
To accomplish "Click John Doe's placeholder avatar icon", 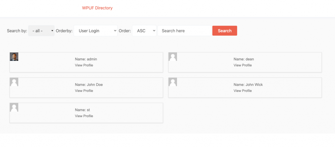I will 14,82.
